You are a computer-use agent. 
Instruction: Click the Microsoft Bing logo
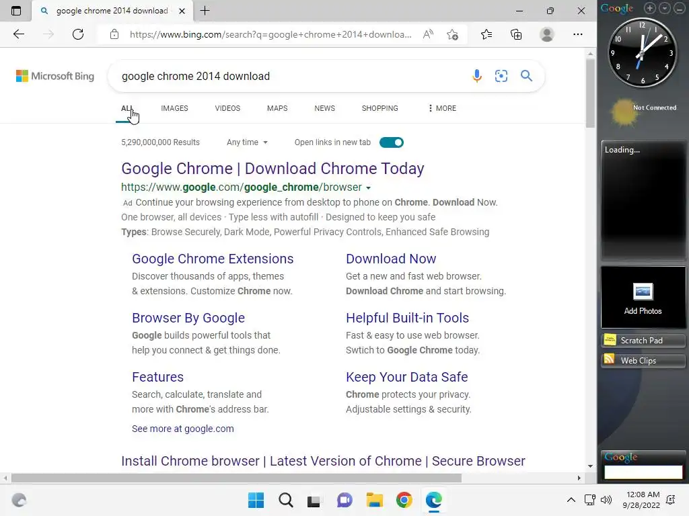point(55,76)
